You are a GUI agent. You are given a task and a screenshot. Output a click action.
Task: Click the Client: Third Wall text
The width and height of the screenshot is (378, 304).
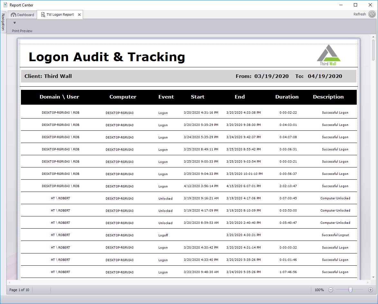[x=48, y=76]
